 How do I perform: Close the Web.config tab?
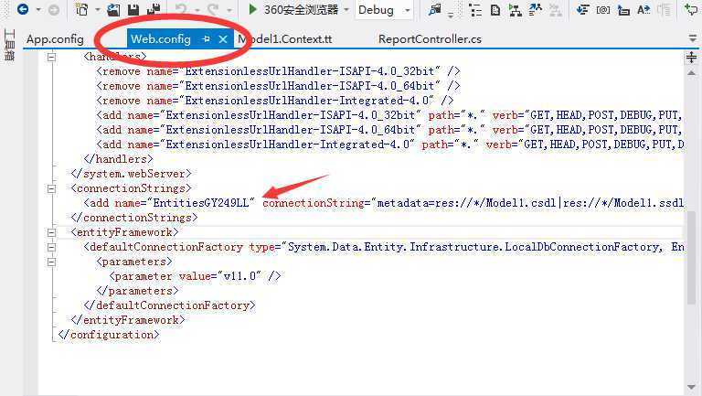223,39
